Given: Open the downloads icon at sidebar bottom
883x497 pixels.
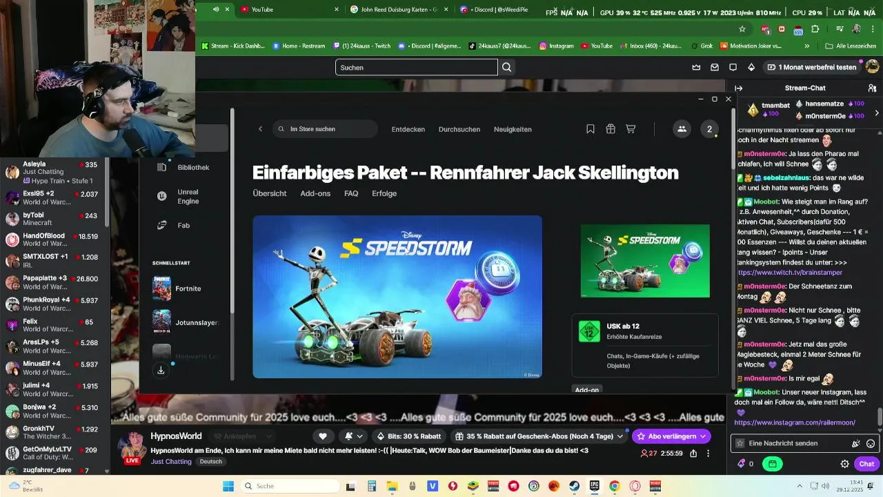Looking at the screenshot, I should (161, 371).
